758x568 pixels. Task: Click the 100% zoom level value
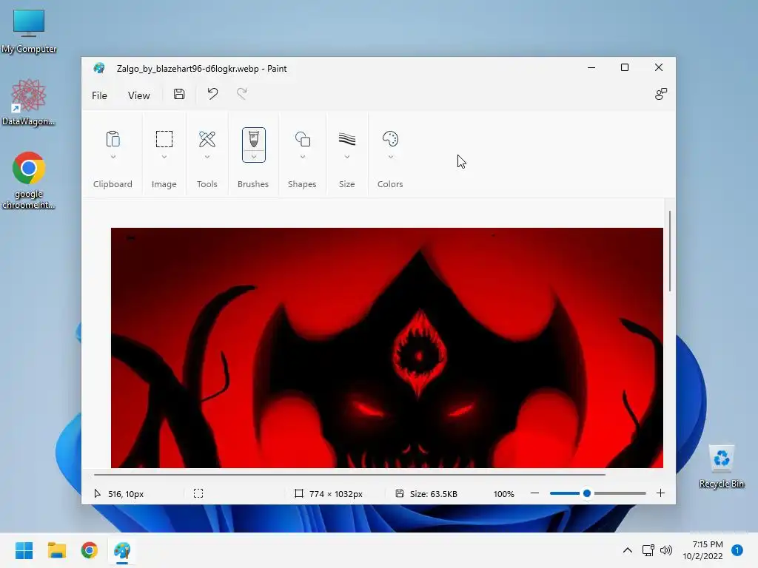tap(503, 493)
